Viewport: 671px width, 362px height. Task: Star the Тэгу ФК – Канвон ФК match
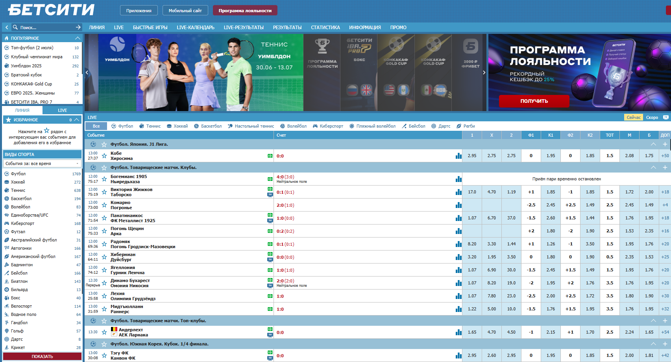[x=104, y=355]
